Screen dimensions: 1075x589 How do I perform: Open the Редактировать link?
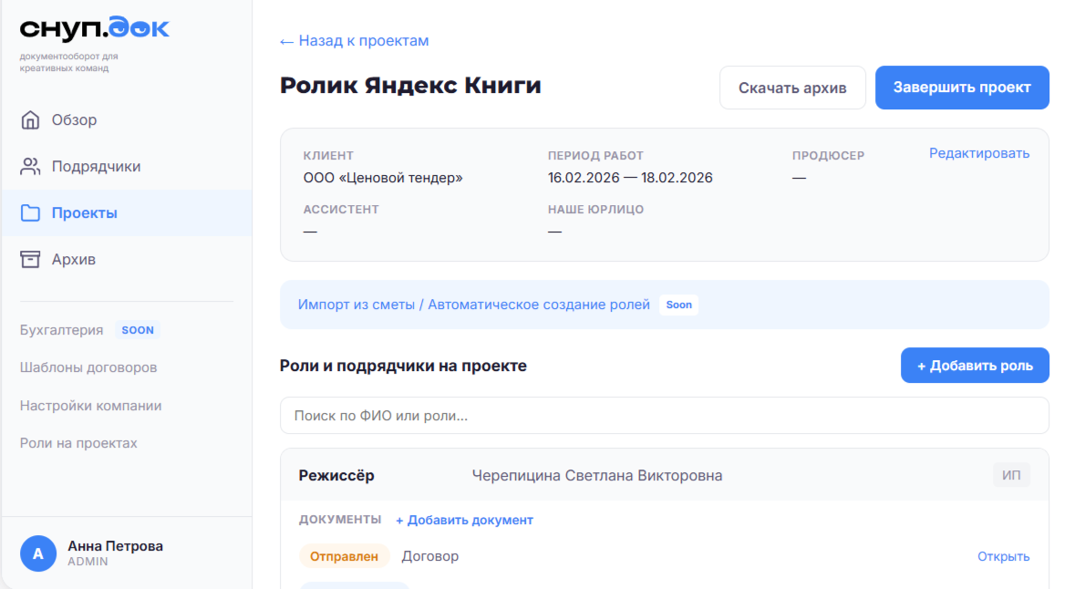pyautogui.click(x=979, y=153)
